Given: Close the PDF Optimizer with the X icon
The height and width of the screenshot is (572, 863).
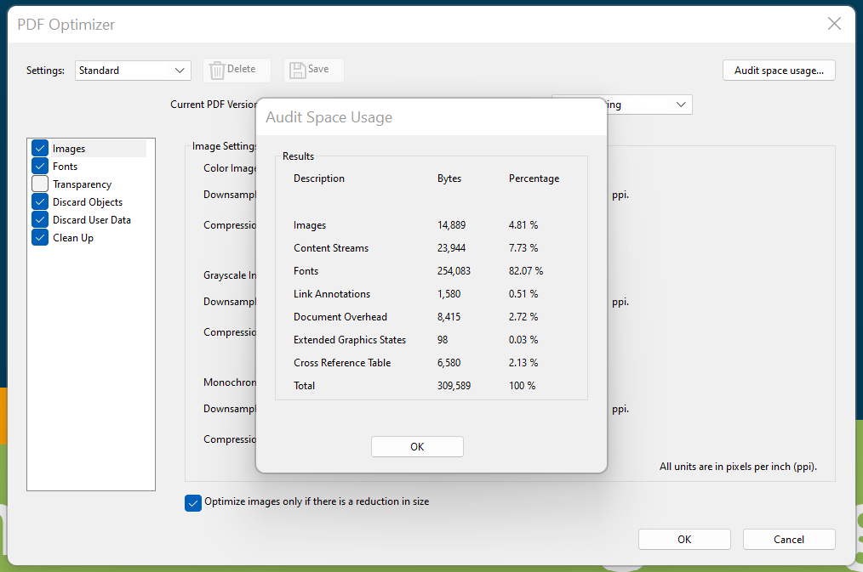Looking at the screenshot, I should (833, 23).
